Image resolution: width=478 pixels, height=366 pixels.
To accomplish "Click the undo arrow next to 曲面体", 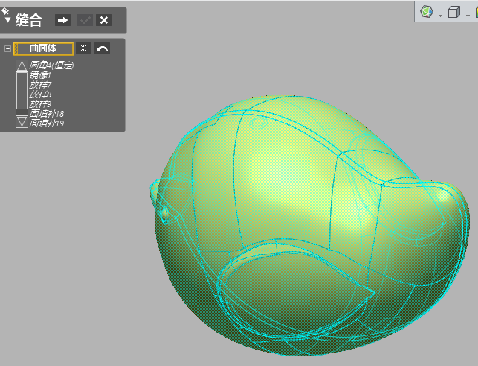I will point(102,48).
